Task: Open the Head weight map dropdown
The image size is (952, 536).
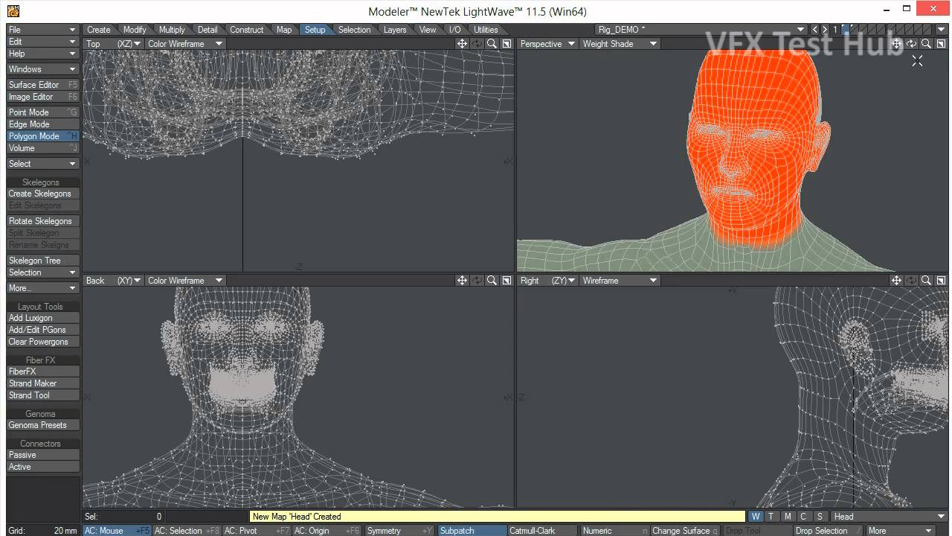Action: point(889,517)
